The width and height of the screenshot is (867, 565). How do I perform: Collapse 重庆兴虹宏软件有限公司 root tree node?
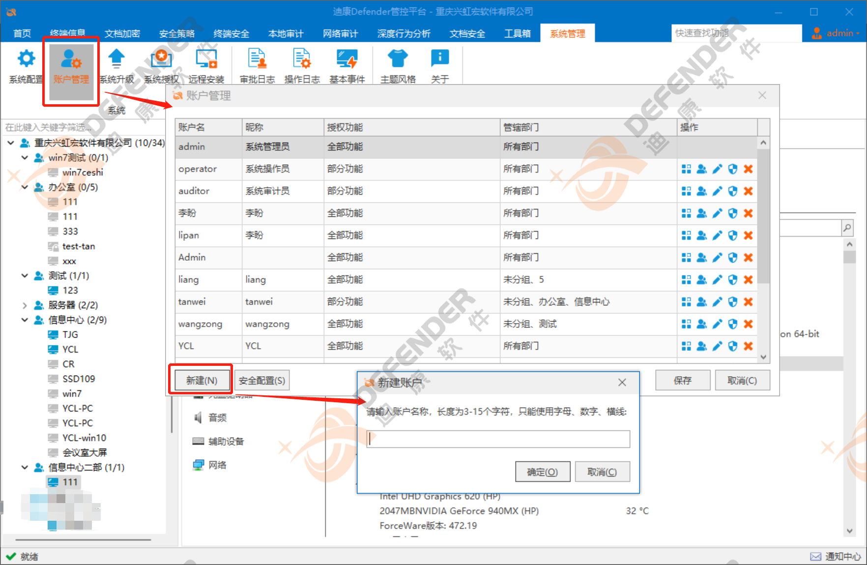pyautogui.click(x=11, y=143)
